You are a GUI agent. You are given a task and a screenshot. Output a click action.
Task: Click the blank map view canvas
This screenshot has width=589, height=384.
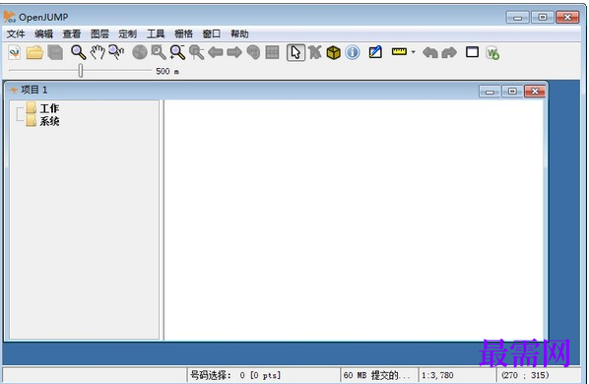click(354, 220)
